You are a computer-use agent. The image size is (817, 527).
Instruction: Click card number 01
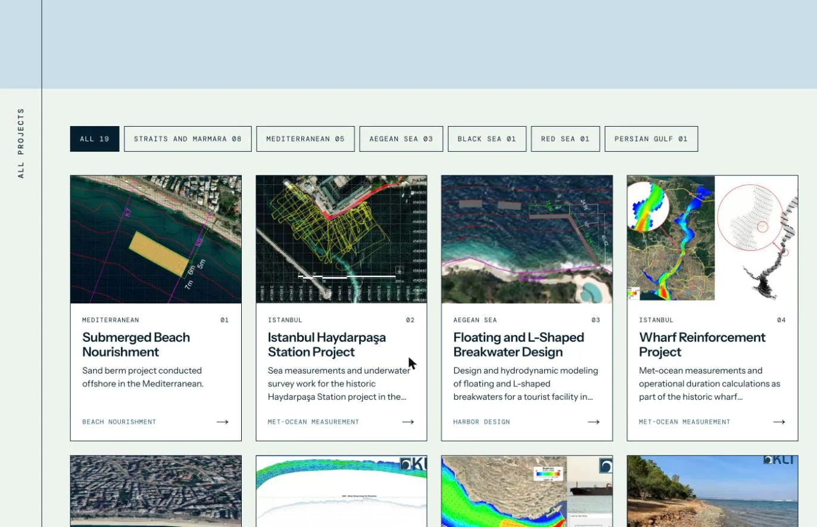point(224,320)
